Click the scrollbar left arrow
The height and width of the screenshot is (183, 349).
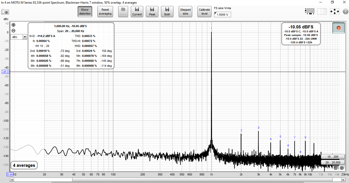(x=12, y=180)
